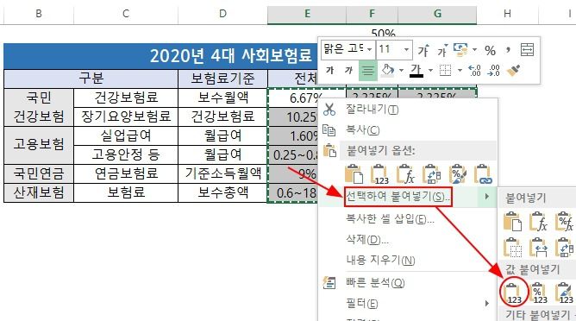Viewport: 576px width, 321px height.
Task: Click the 장기요양보험료 cell
Action: 126,116
